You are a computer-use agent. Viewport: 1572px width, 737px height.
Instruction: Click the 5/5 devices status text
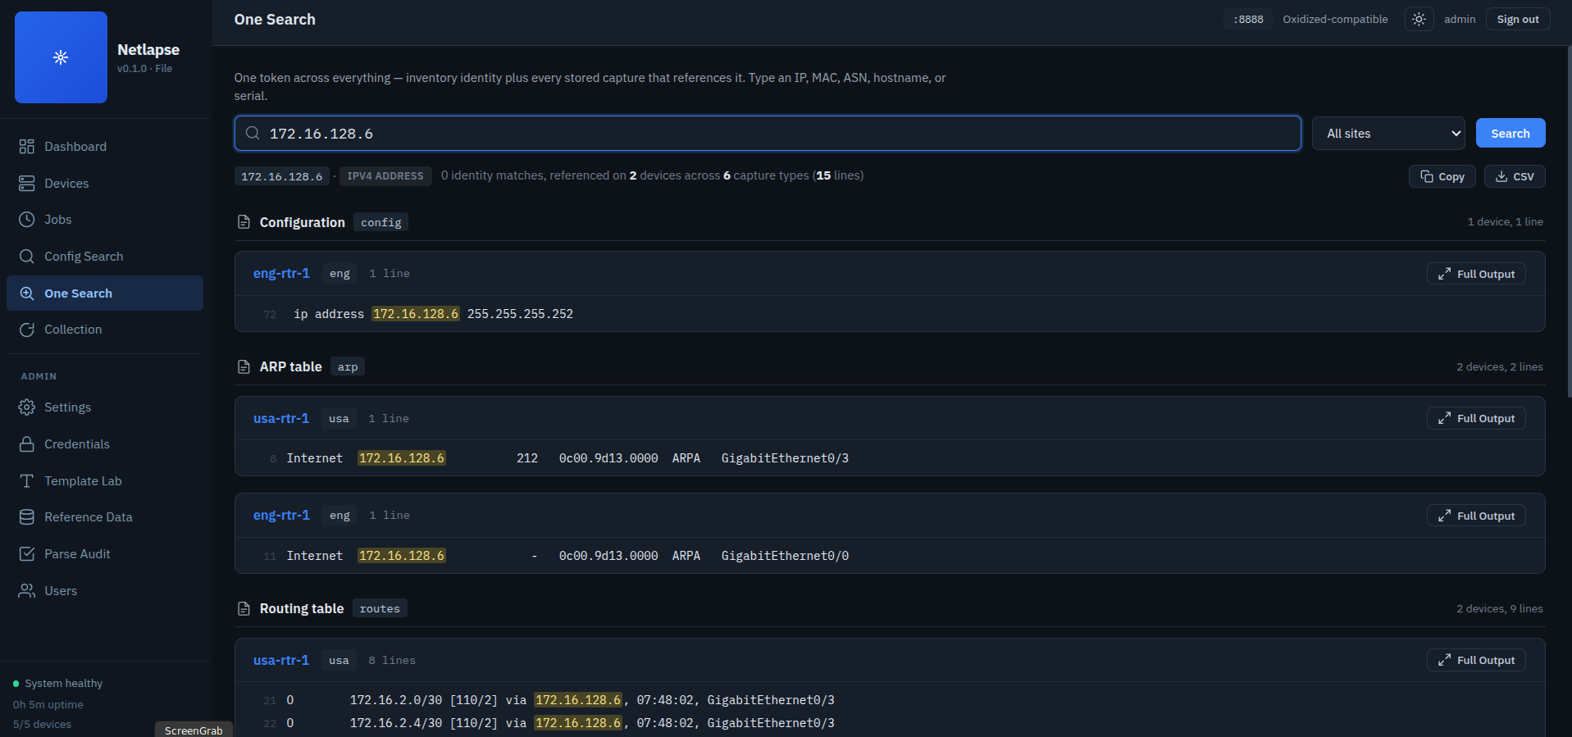[42, 725]
